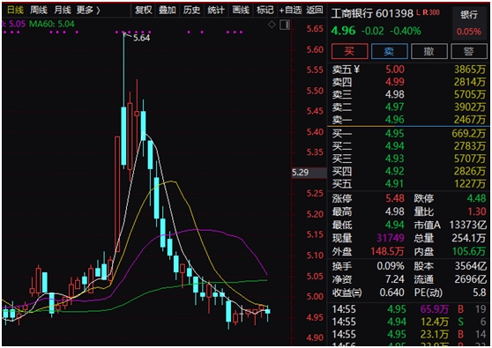Click the blue 卖 sell button
Viewport: 492px width, 348px height.
tap(390, 51)
